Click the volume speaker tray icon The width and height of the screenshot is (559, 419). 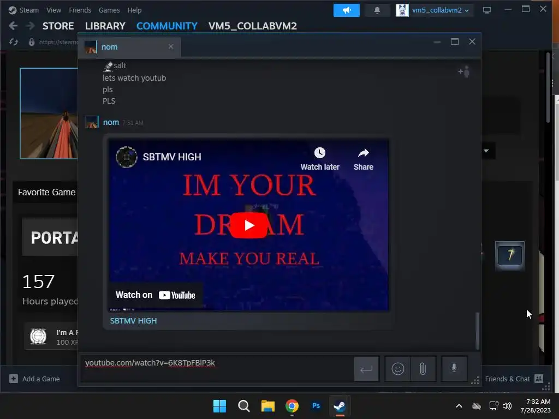507,406
